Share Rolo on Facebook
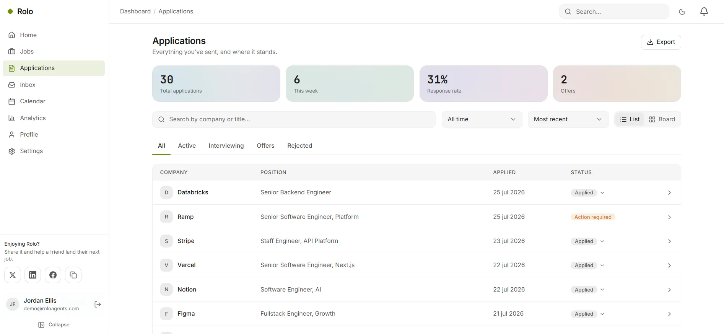This screenshot has width=724, height=334. pyautogui.click(x=53, y=275)
